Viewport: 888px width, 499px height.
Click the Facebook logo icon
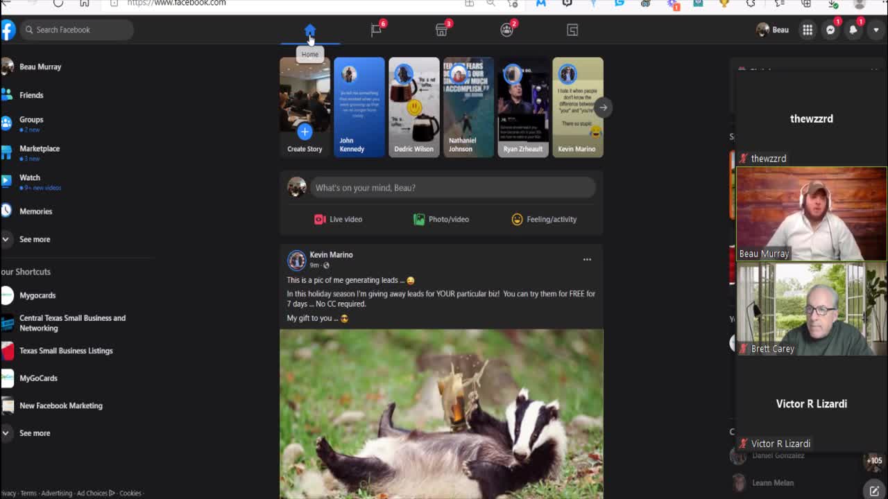(x=8, y=30)
